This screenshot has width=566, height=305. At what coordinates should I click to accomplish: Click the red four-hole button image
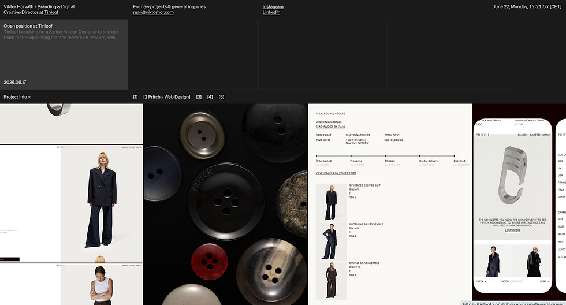tap(210, 261)
